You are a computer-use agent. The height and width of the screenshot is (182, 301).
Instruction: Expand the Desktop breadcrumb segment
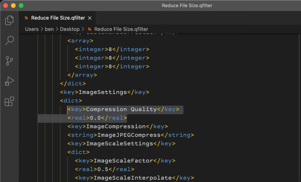pyautogui.click(x=69, y=29)
